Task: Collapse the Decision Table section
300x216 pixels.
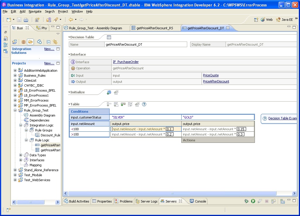Action: 69,37
